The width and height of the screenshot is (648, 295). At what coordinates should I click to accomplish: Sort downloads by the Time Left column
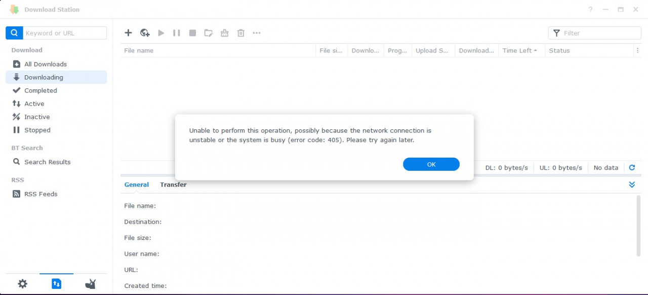(517, 50)
